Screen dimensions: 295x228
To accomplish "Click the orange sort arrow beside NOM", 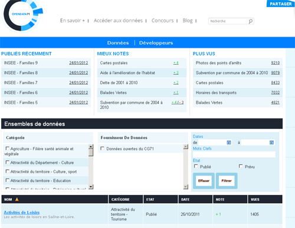I will point(17,199).
